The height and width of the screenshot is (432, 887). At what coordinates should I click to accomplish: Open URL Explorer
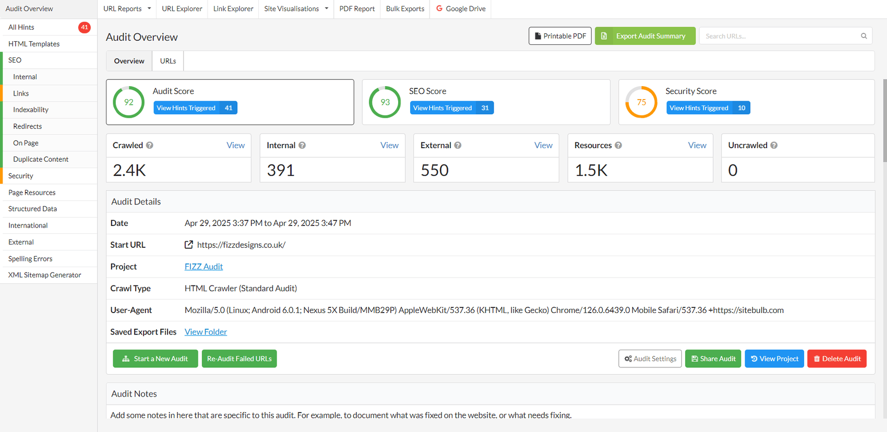[182, 9]
